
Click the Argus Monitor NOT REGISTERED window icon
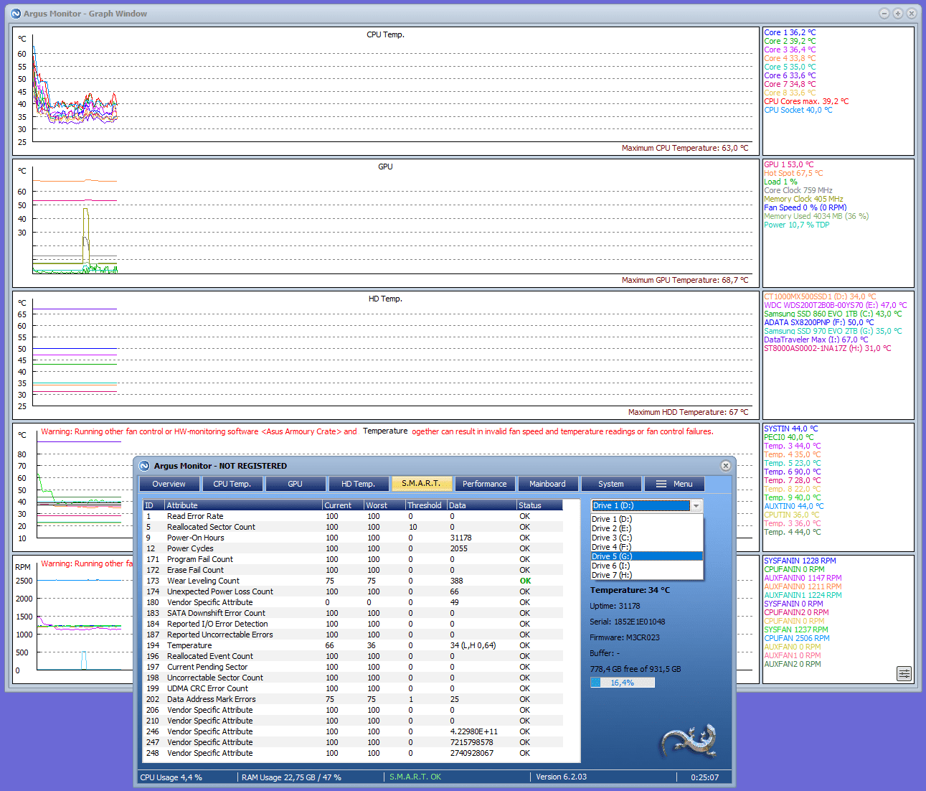pos(144,466)
